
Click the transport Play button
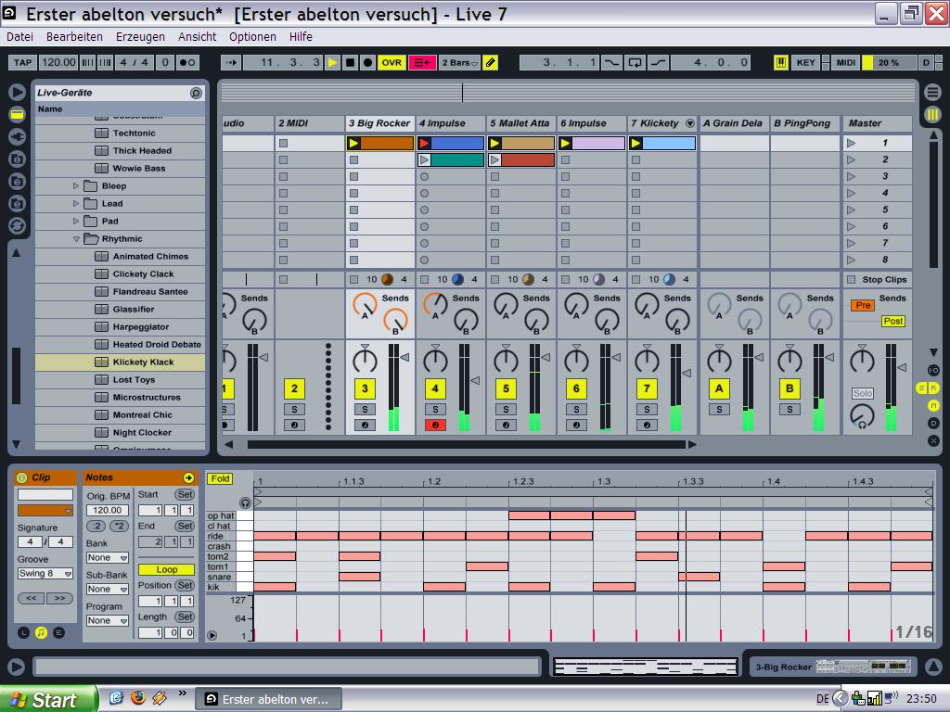(x=332, y=62)
